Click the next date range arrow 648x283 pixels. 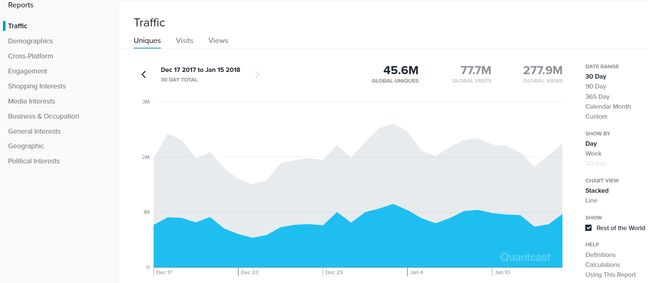click(257, 75)
